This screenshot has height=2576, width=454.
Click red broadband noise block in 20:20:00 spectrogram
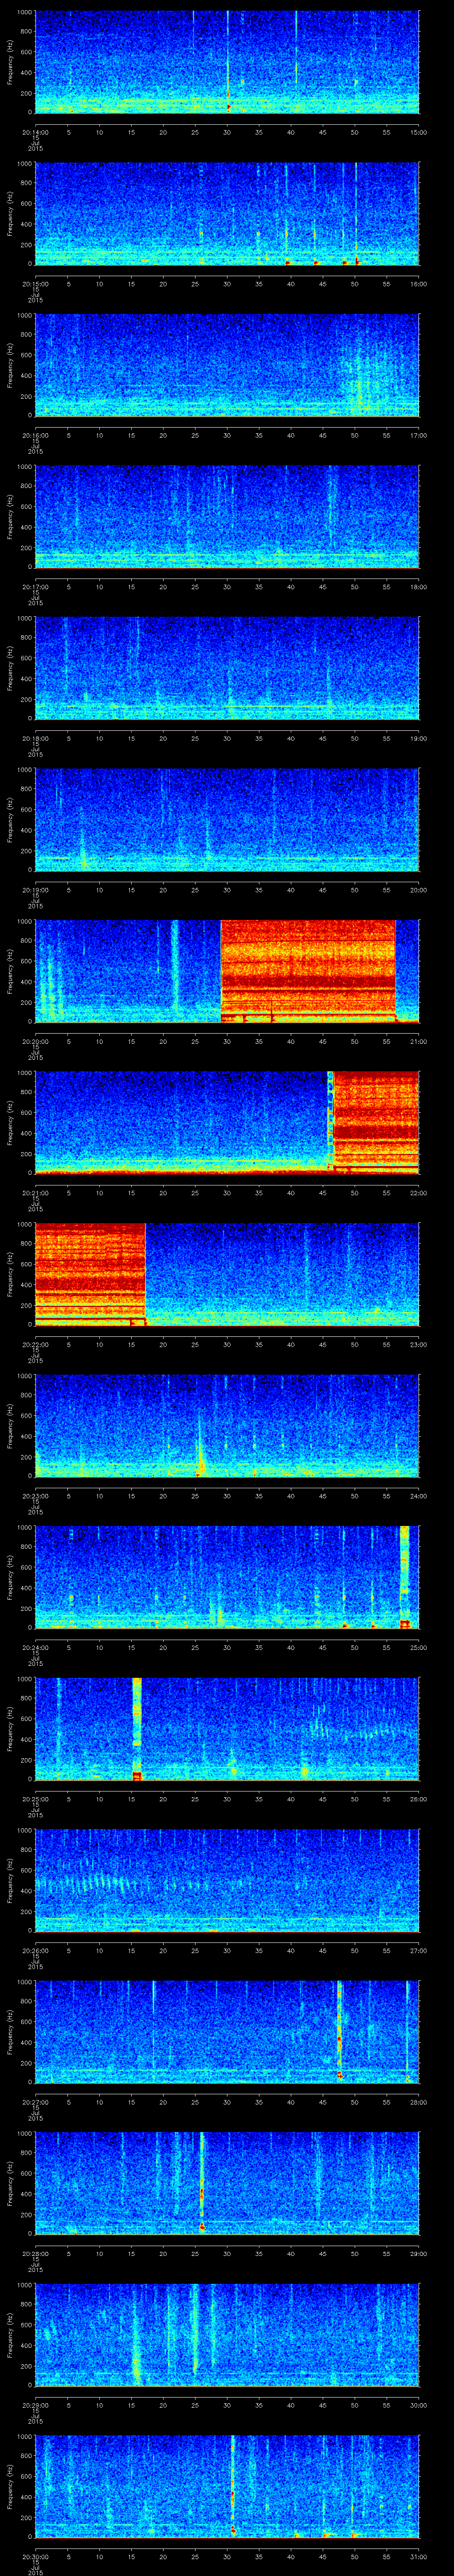tap(307, 970)
